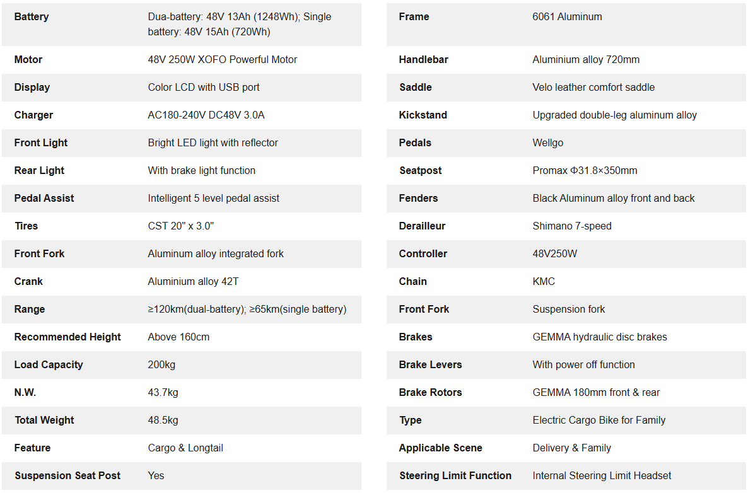Click the Applicable Scene label
Image resolution: width=748 pixels, height=493 pixels.
tap(440, 448)
